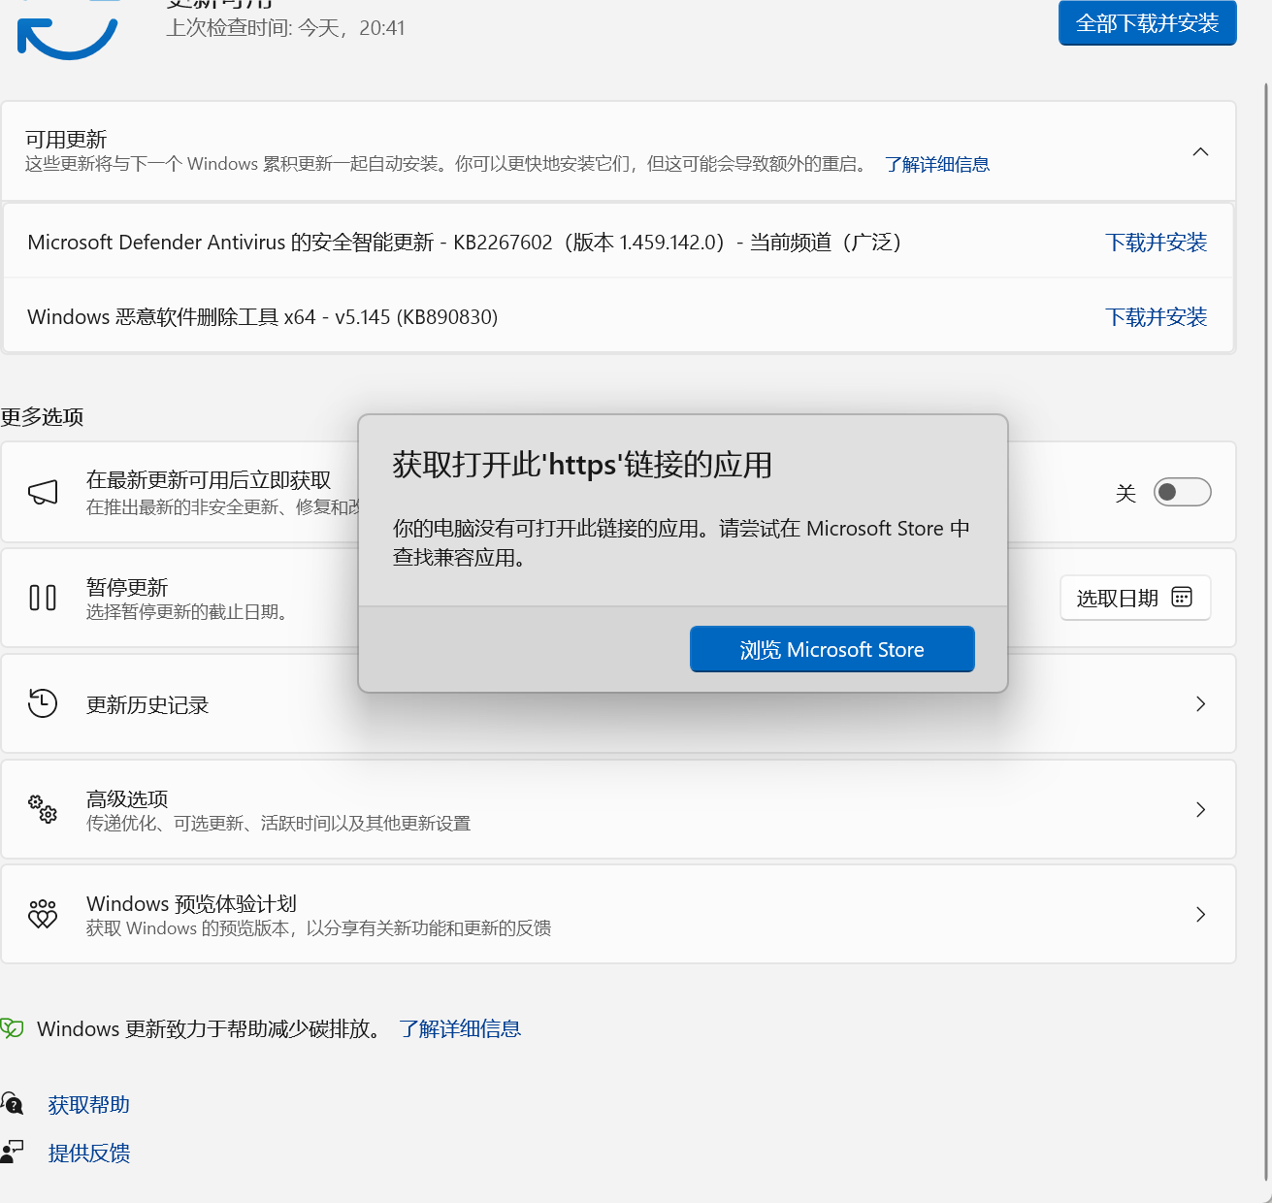Open 更新历史记录 via its right chevron

[x=1200, y=703]
